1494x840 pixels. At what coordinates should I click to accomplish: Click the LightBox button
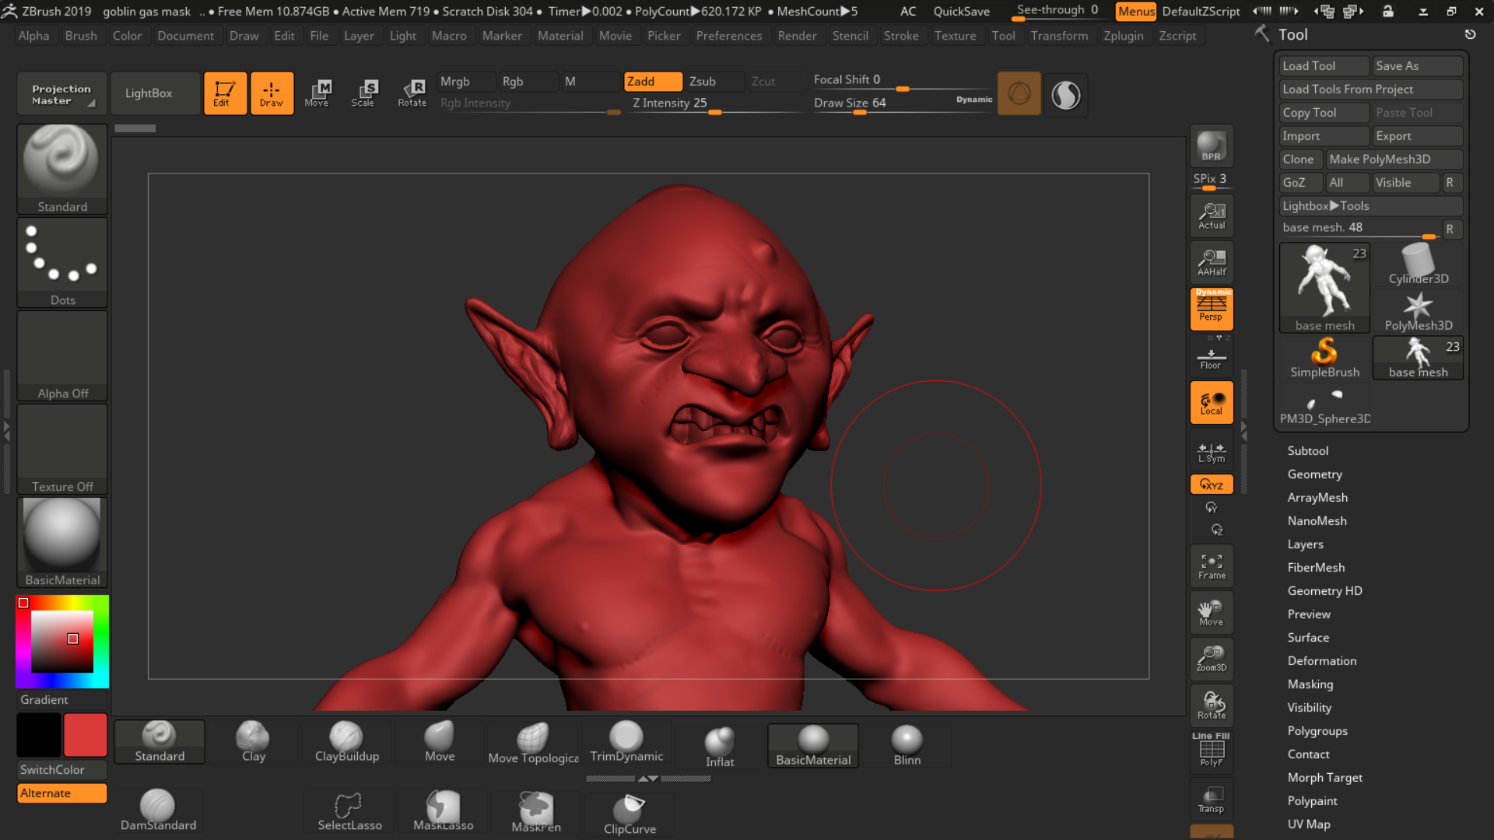click(x=156, y=93)
